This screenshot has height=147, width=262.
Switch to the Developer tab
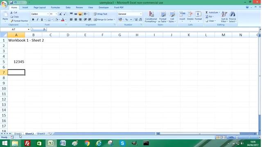(x=104, y=7)
